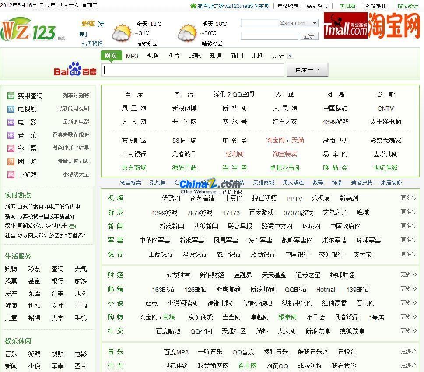Select the 地图 search tab
The image size is (424, 372).
pos(258,56)
